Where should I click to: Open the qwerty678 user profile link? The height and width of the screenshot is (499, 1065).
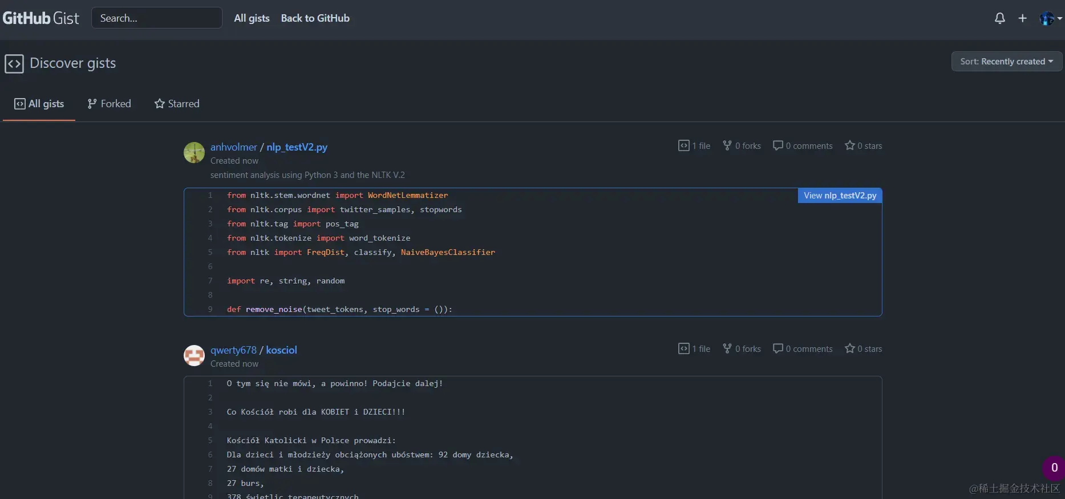tap(233, 350)
